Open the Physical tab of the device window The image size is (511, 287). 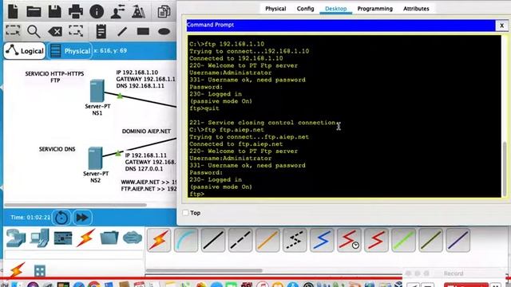(275, 9)
